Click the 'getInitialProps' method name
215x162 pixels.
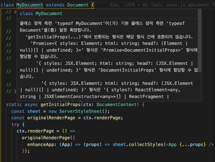point(61,105)
